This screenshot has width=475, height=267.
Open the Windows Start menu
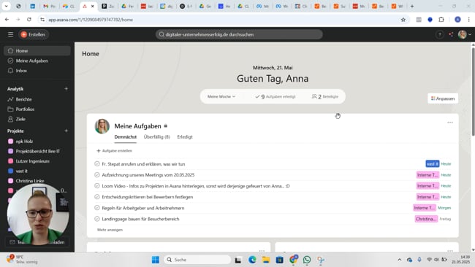[156, 260]
